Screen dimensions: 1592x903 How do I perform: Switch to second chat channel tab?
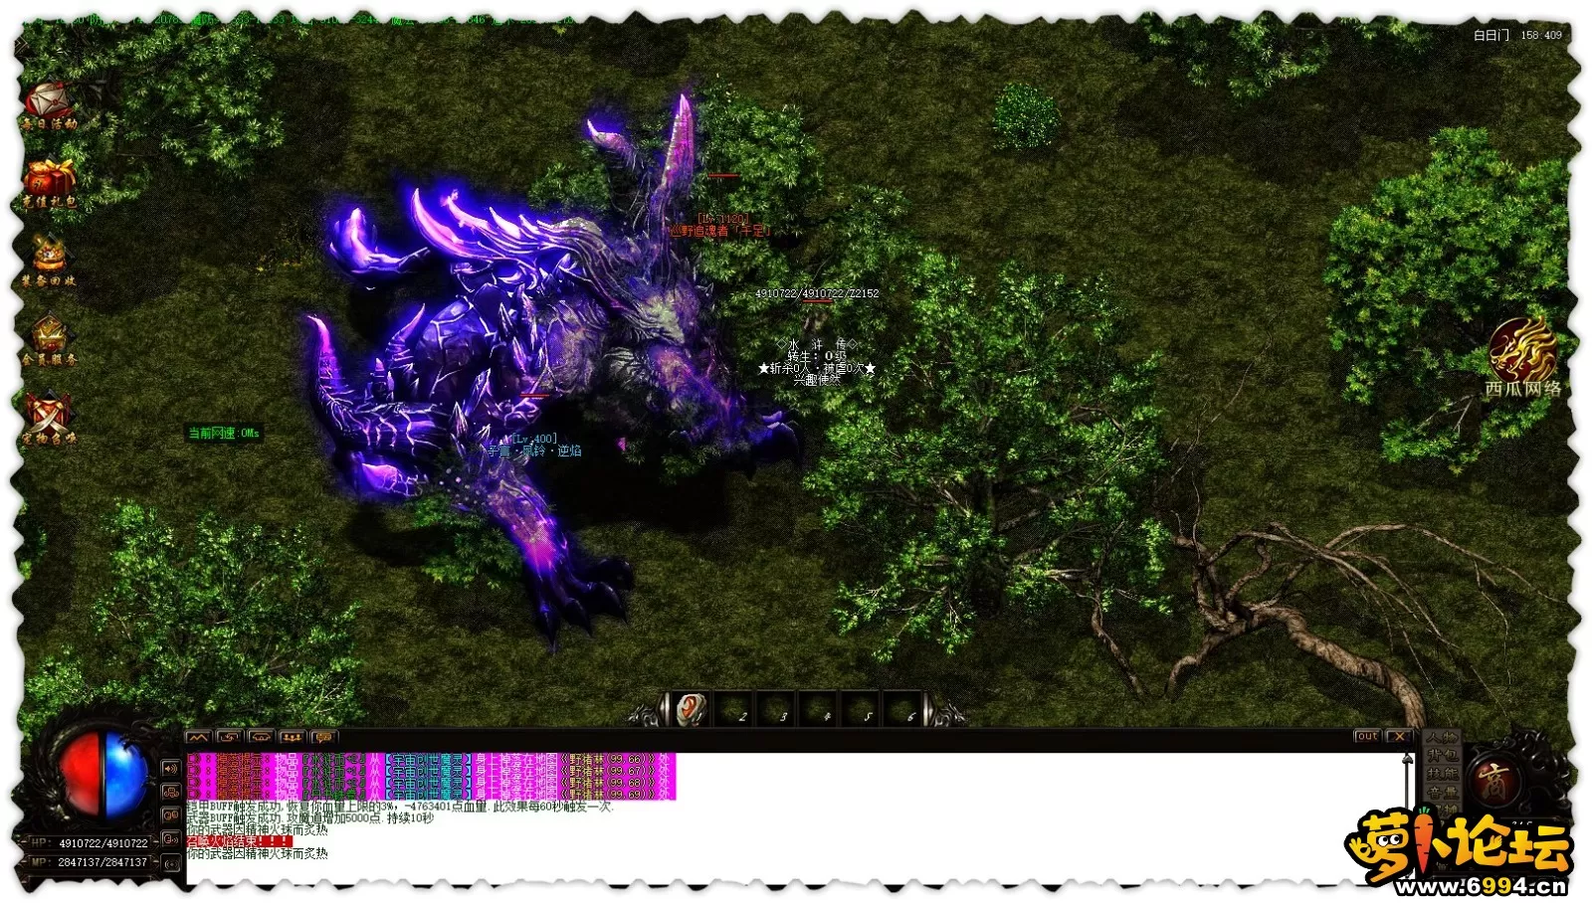click(230, 737)
